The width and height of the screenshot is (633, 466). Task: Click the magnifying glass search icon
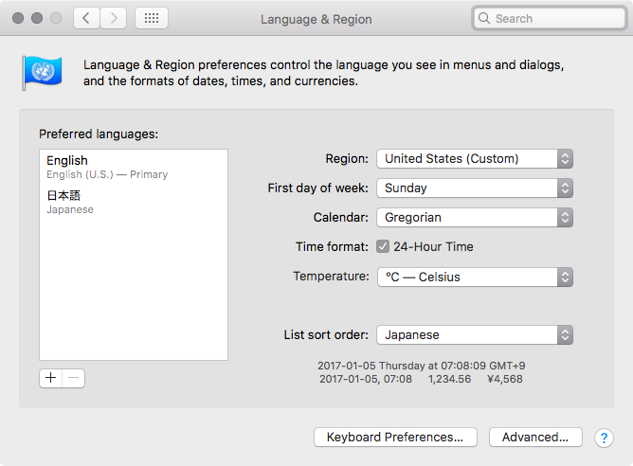point(484,18)
